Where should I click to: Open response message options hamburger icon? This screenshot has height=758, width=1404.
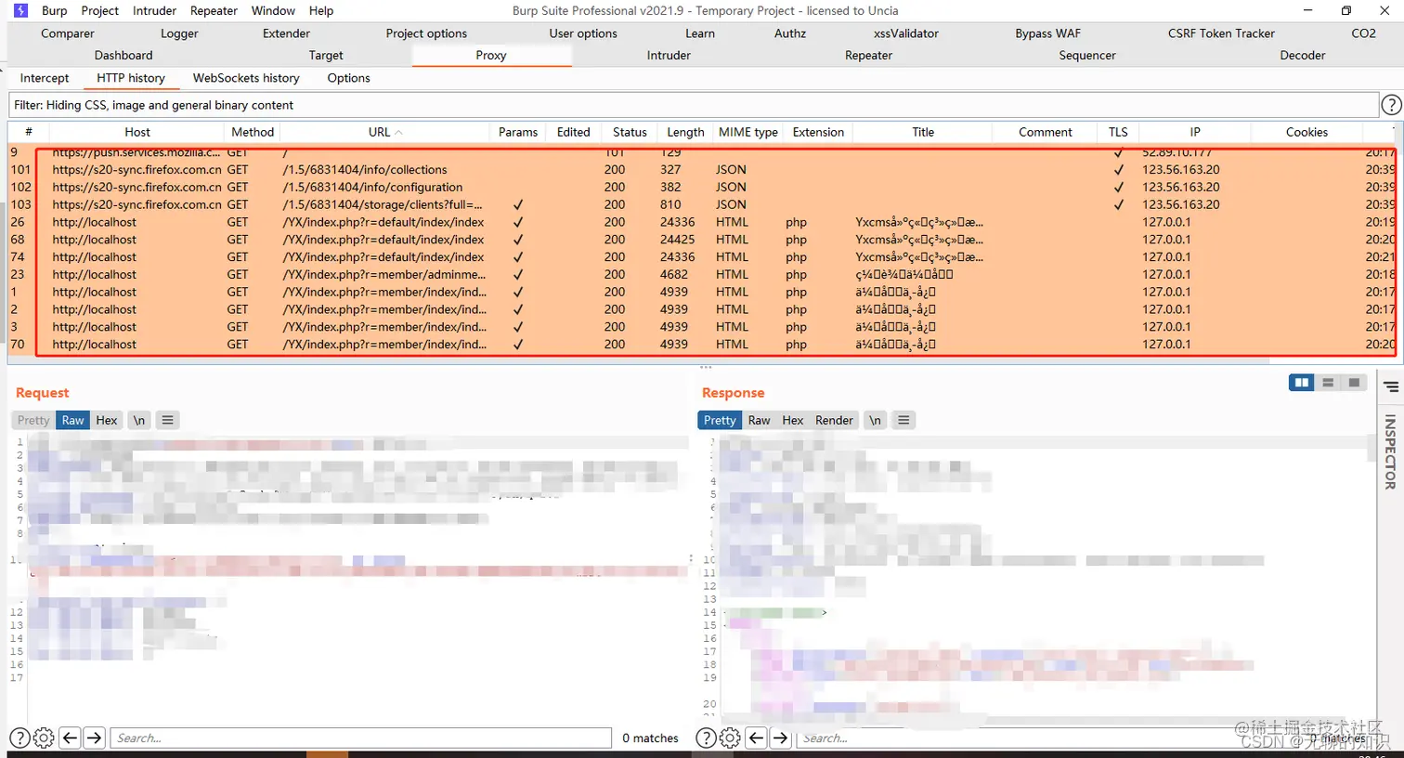click(x=903, y=420)
